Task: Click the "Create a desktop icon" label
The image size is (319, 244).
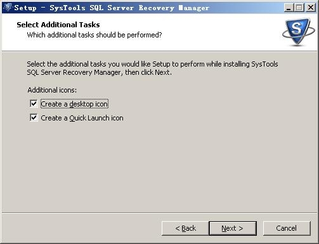Action: [74, 104]
